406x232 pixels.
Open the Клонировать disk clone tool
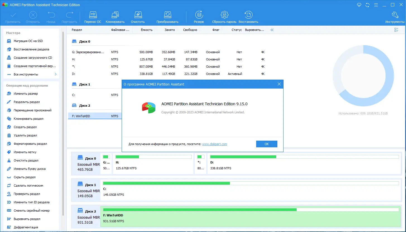(115, 16)
